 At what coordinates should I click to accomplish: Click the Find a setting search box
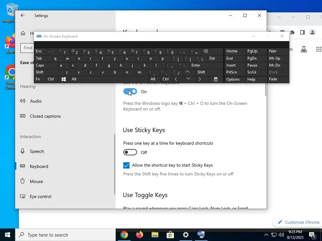(27, 48)
